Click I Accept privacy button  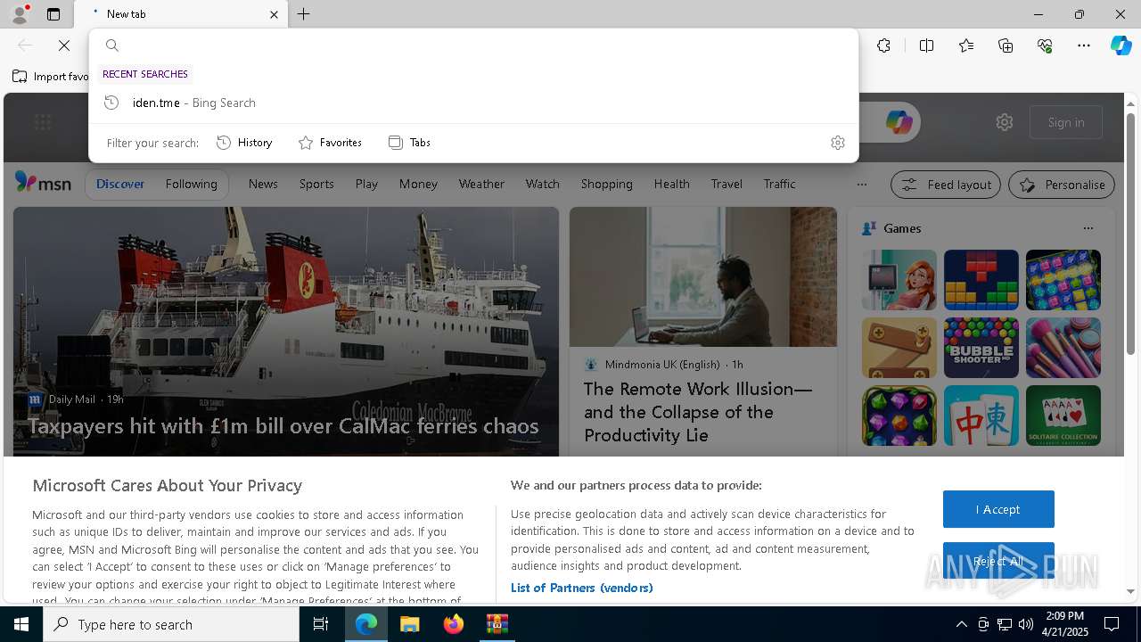click(998, 509)
